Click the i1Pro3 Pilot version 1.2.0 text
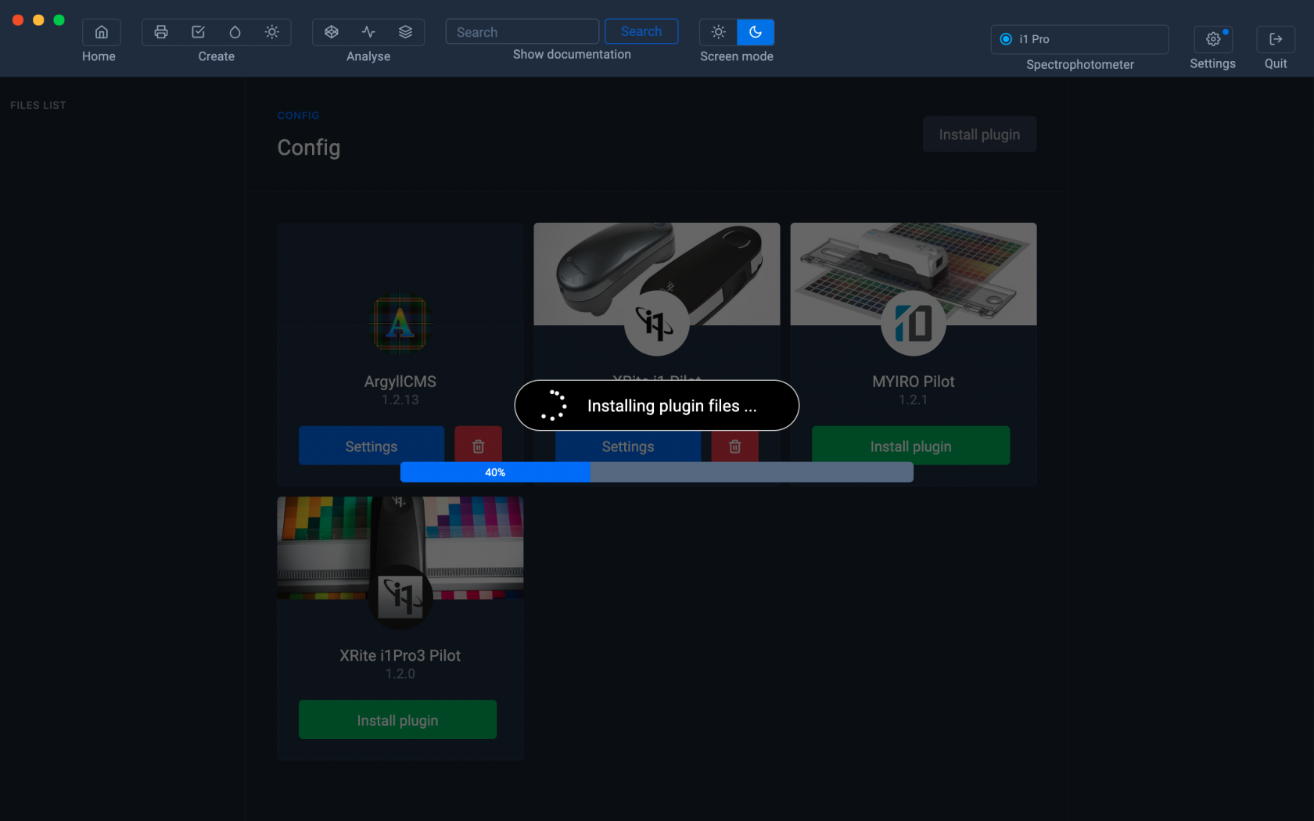Image resolution: width=1314 pixels, height=821 pixels. coord(400,673)
